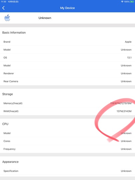Tap the RAM(free/all) value 137M/3143M
This screenshot has height=180, width=135.
(124, 111)
